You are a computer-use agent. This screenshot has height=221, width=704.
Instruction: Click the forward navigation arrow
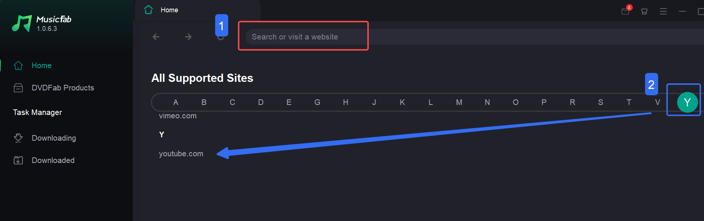point(188,36)
